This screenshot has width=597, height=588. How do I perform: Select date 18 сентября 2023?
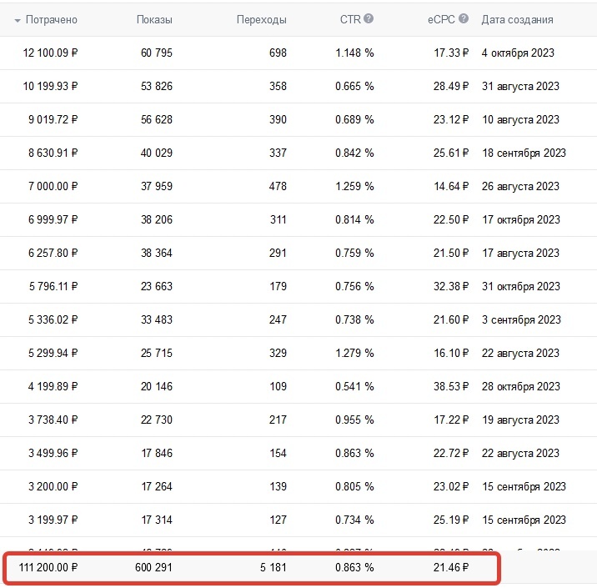pyautogui.click(x=524, y=153)
